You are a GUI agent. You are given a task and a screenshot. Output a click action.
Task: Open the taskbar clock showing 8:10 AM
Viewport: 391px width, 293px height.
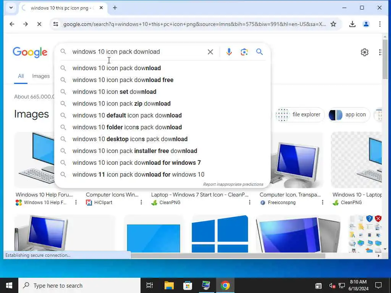coord(358,285)
